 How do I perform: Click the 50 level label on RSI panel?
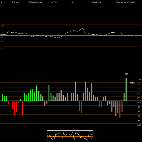coord(2,37)
